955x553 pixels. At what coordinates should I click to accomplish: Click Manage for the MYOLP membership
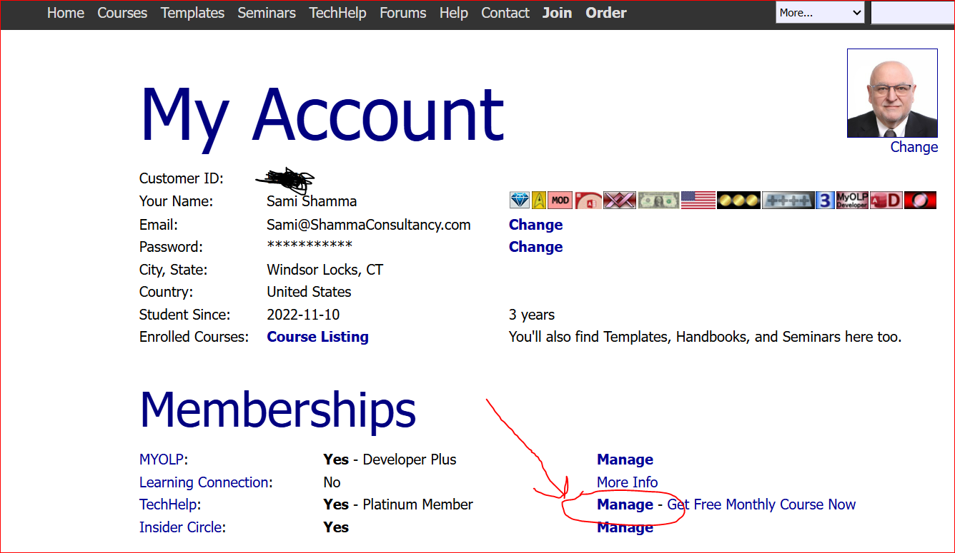pyautogui.click(x=625, y=460)
